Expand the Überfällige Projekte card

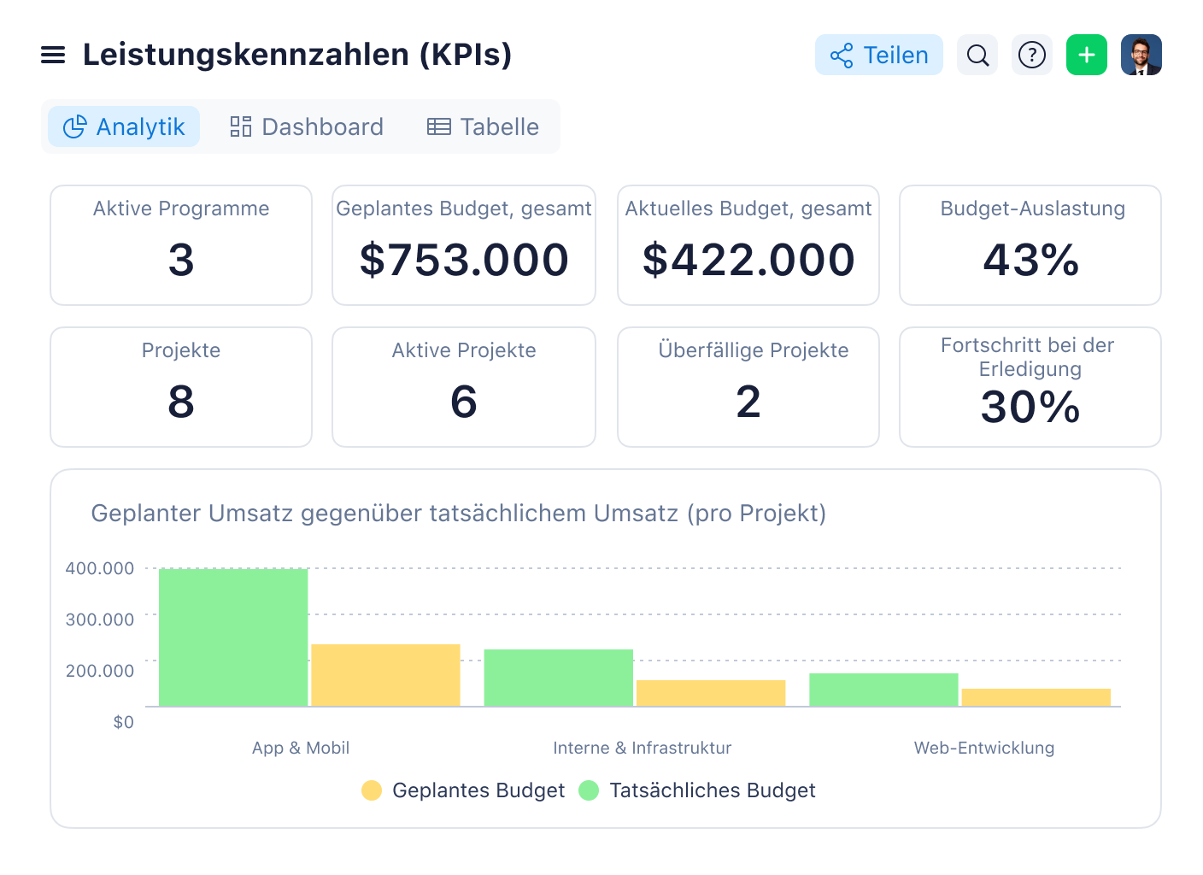(x=748, y=387)
